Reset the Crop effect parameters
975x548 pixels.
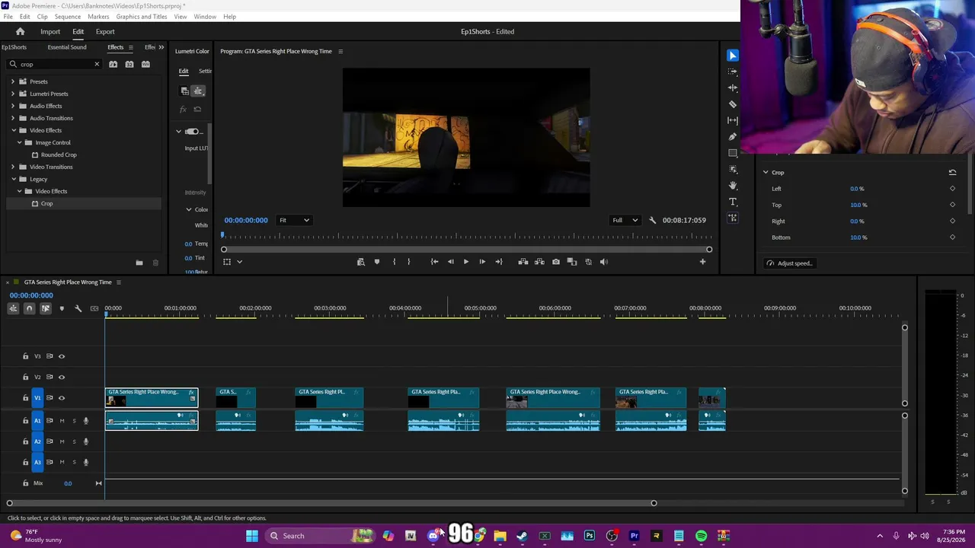952,173
